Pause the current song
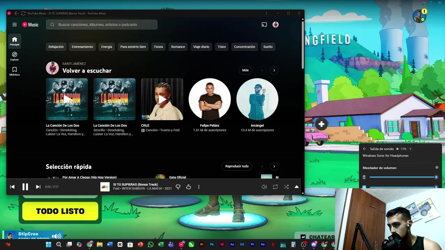This screenshot has height=250, width=445. pos(25,187)
